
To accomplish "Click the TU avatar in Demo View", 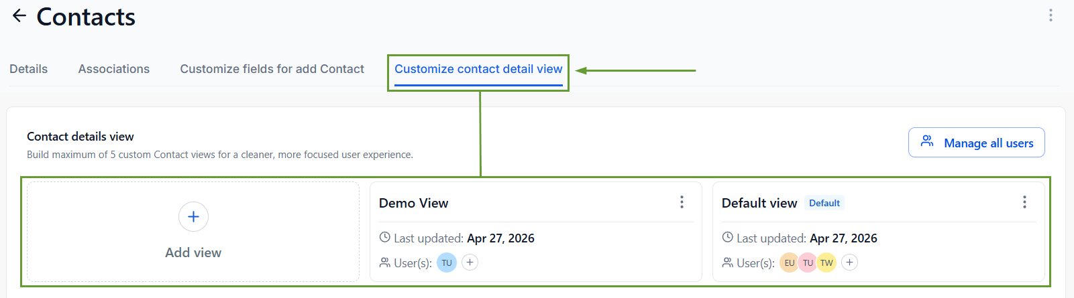I will 447,263.
